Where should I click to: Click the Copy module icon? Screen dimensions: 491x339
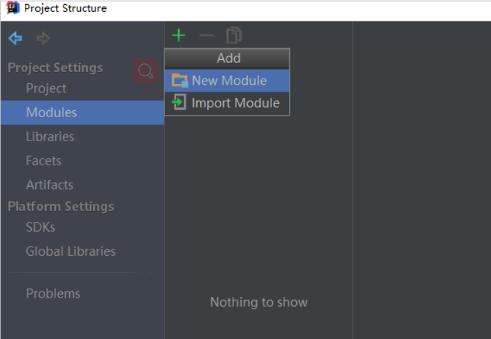pyautogui.click(x=234, y=35)
